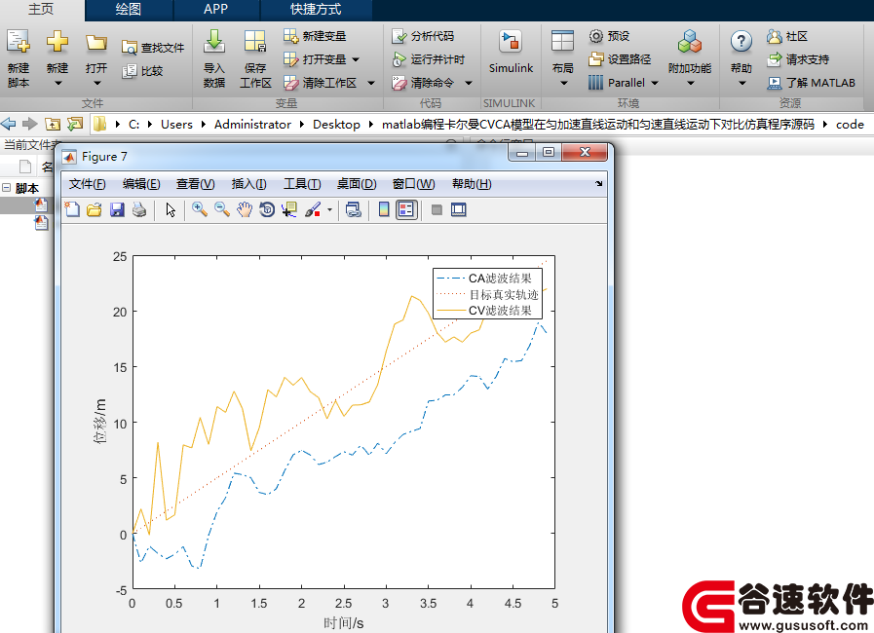Click the yellow plus New (新建) icon
This screenshot has width=874, height=633.
(57, 42)
